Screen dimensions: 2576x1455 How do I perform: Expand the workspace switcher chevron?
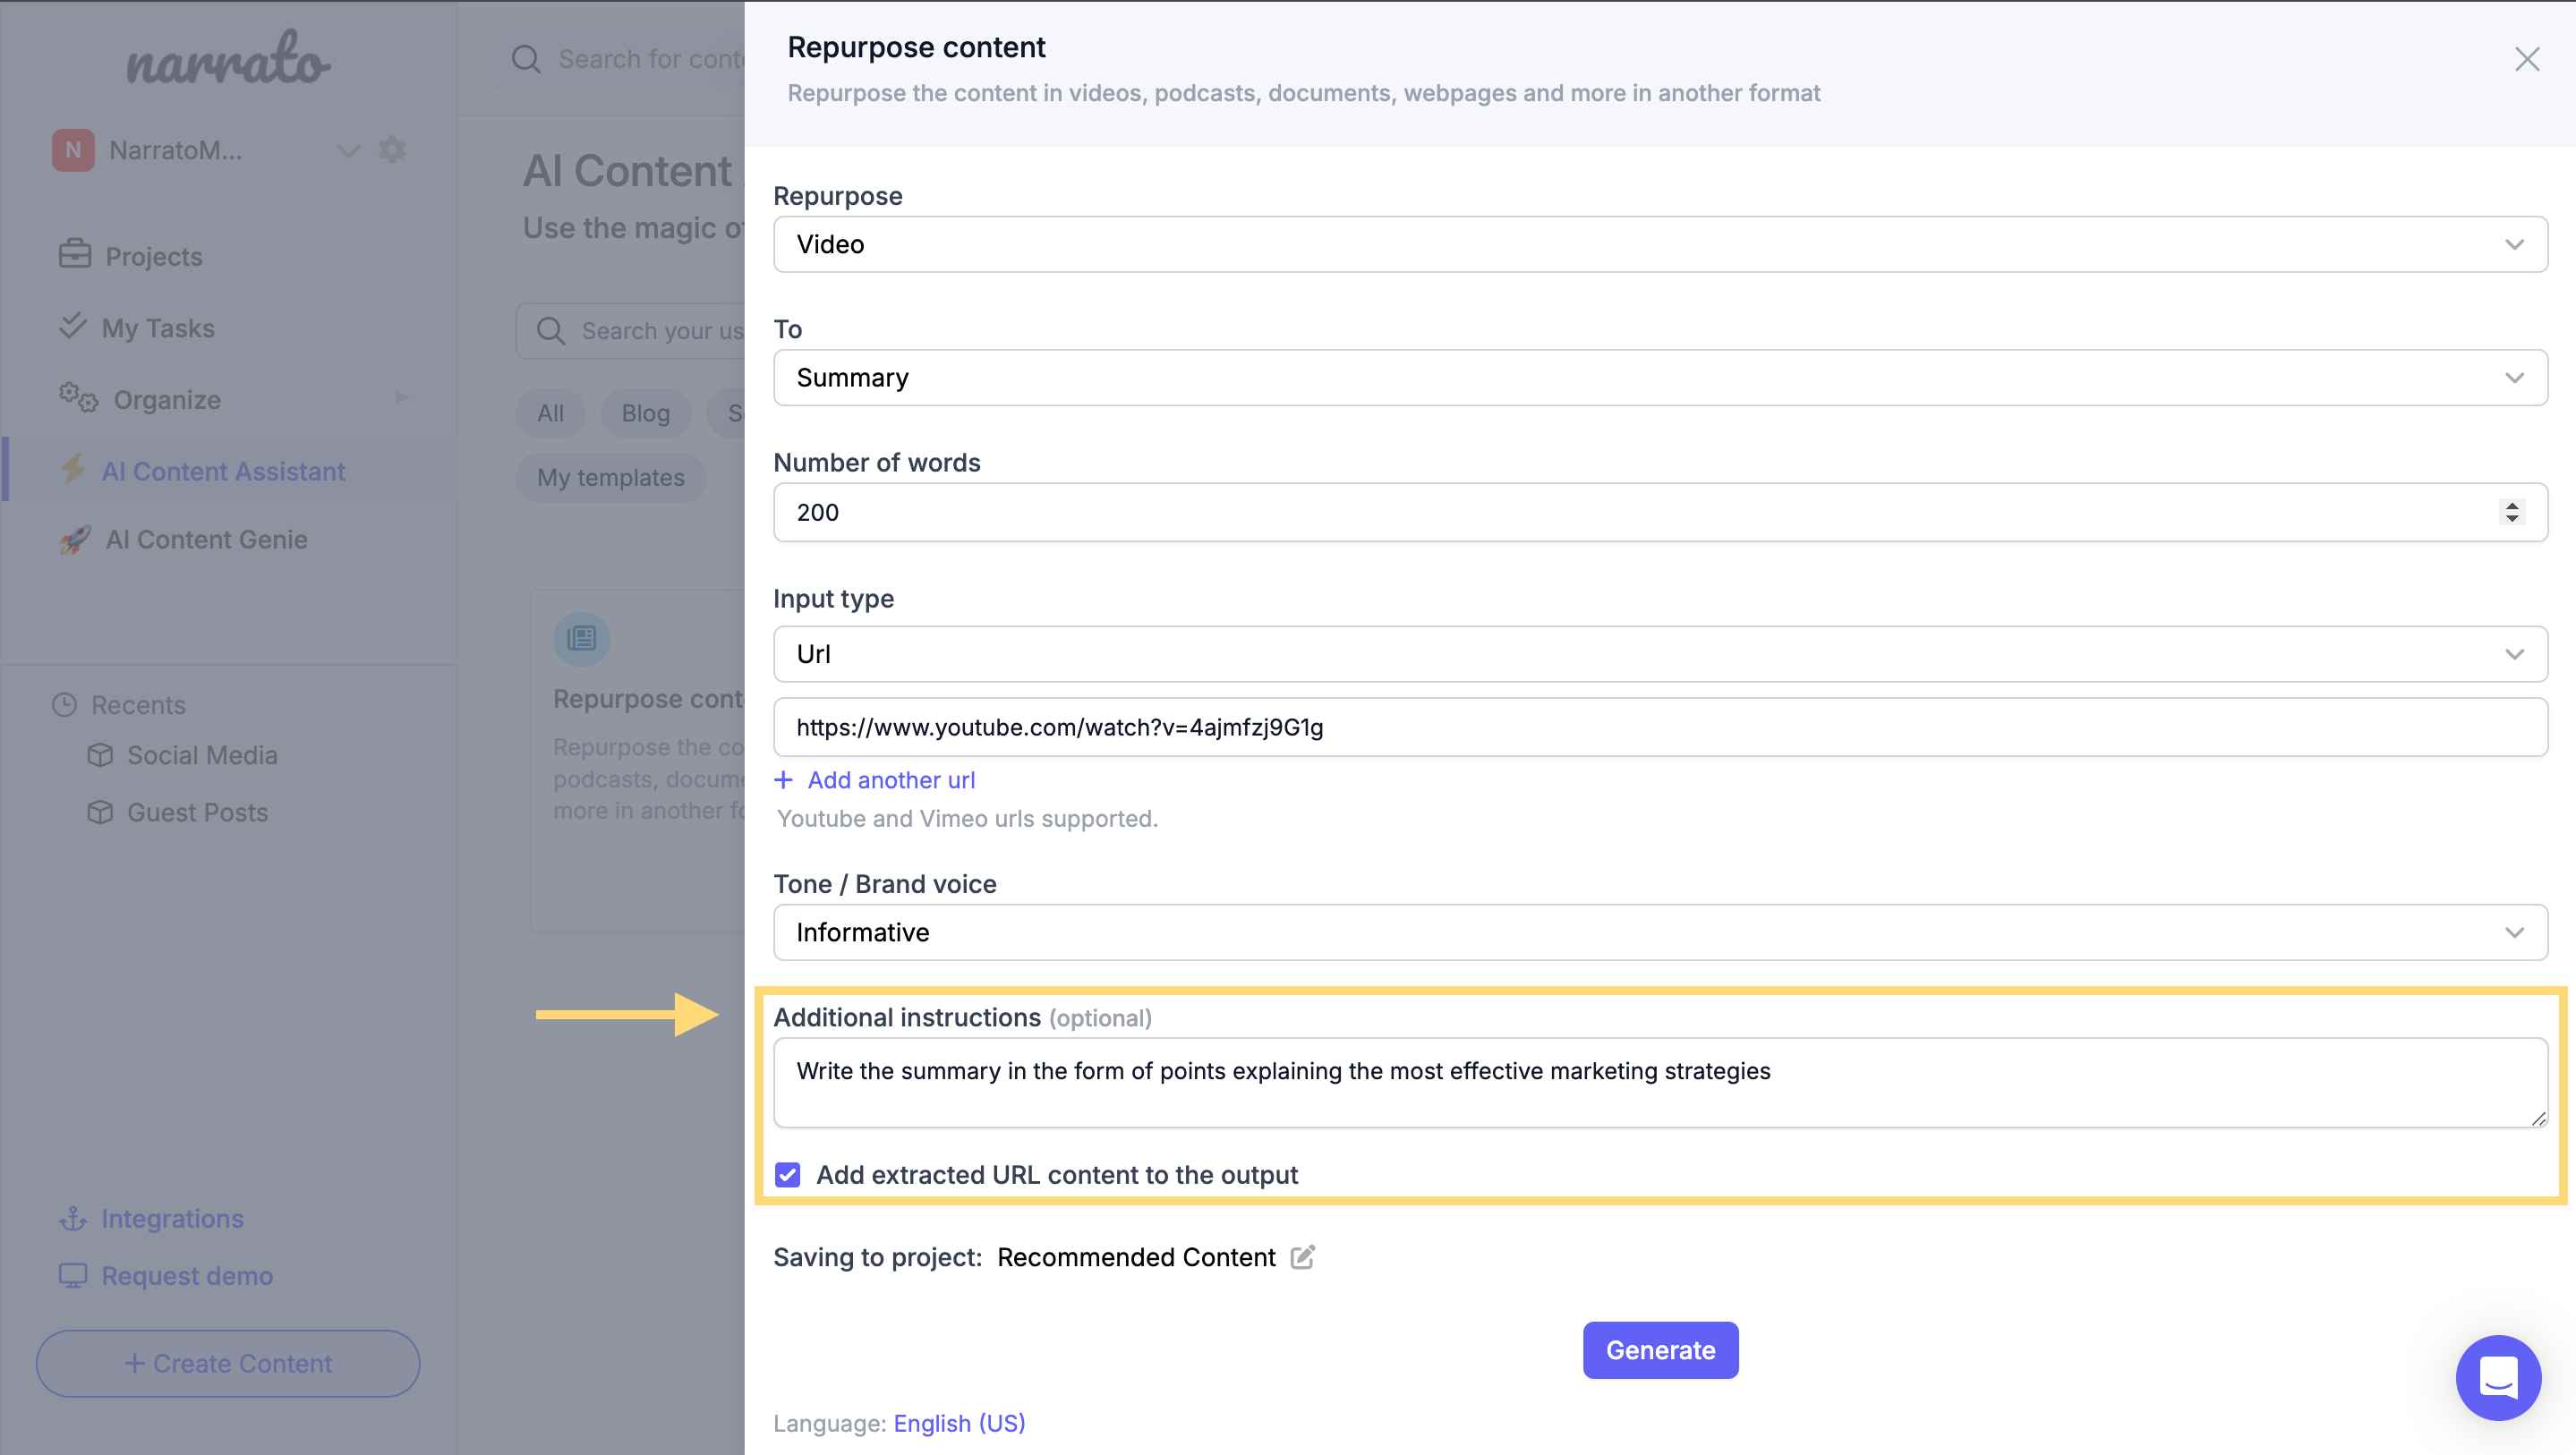pos(348,151)
